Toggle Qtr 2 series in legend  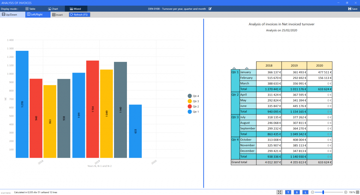click(193, 106)
